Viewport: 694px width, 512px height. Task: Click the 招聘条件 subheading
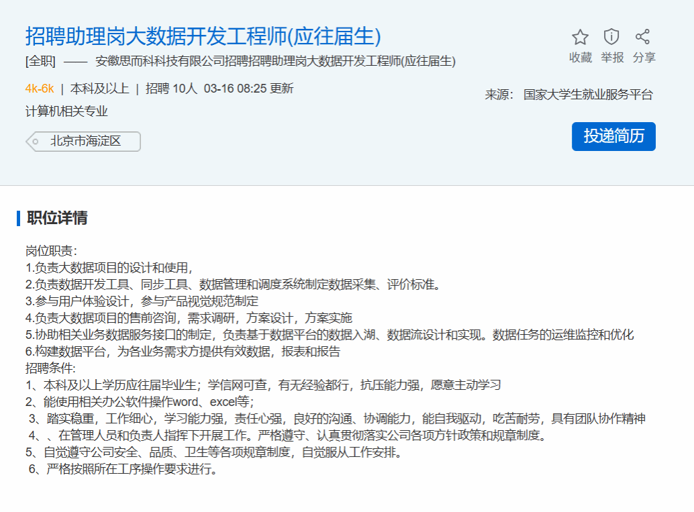pos(51,368)
